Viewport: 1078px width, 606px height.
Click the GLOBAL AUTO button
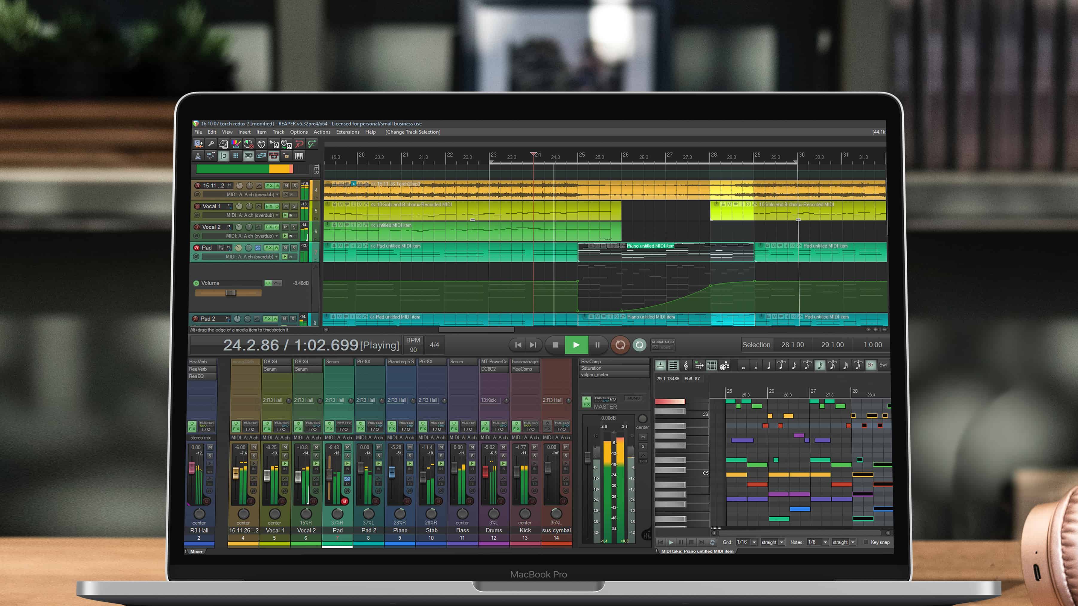pos(662,345)
